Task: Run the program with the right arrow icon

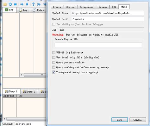Action: pyautogui.click(x=22, y=4)
